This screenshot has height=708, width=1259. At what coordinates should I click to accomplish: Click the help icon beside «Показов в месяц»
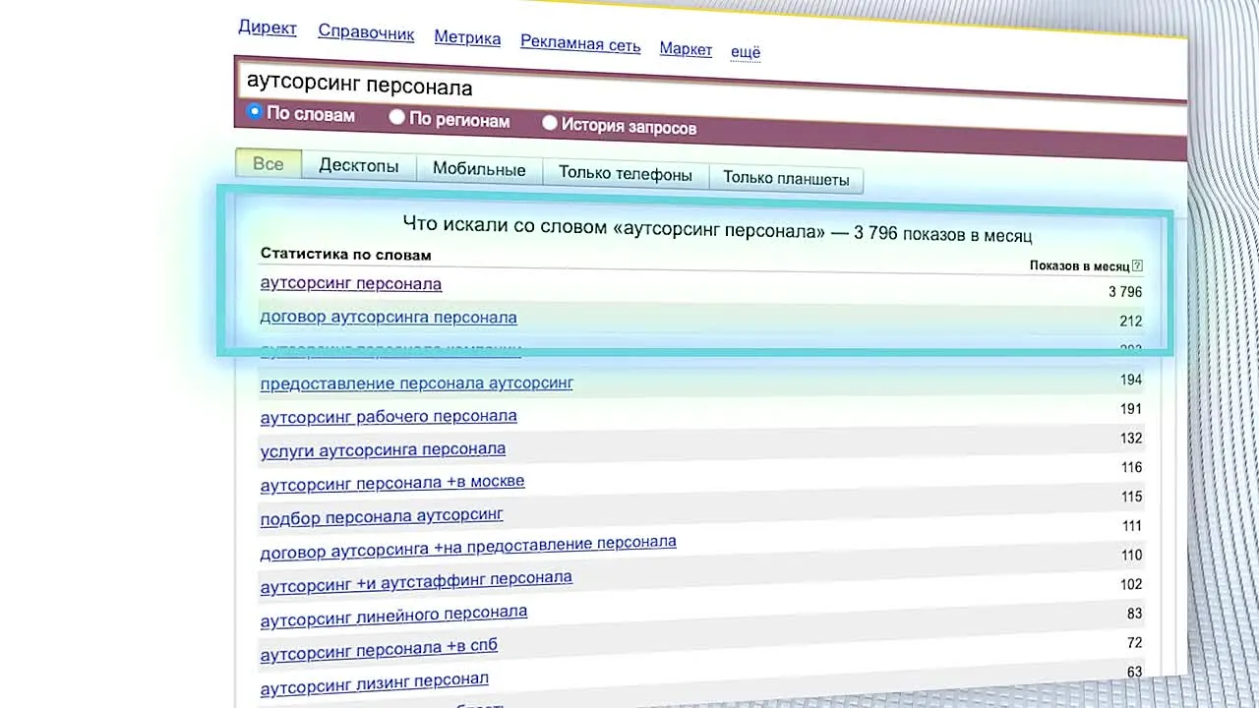point(1137,265)
